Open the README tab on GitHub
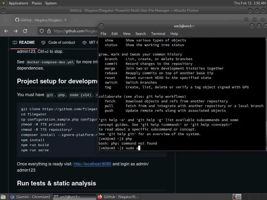The image size is (267, 200). (x=24, y=42)
